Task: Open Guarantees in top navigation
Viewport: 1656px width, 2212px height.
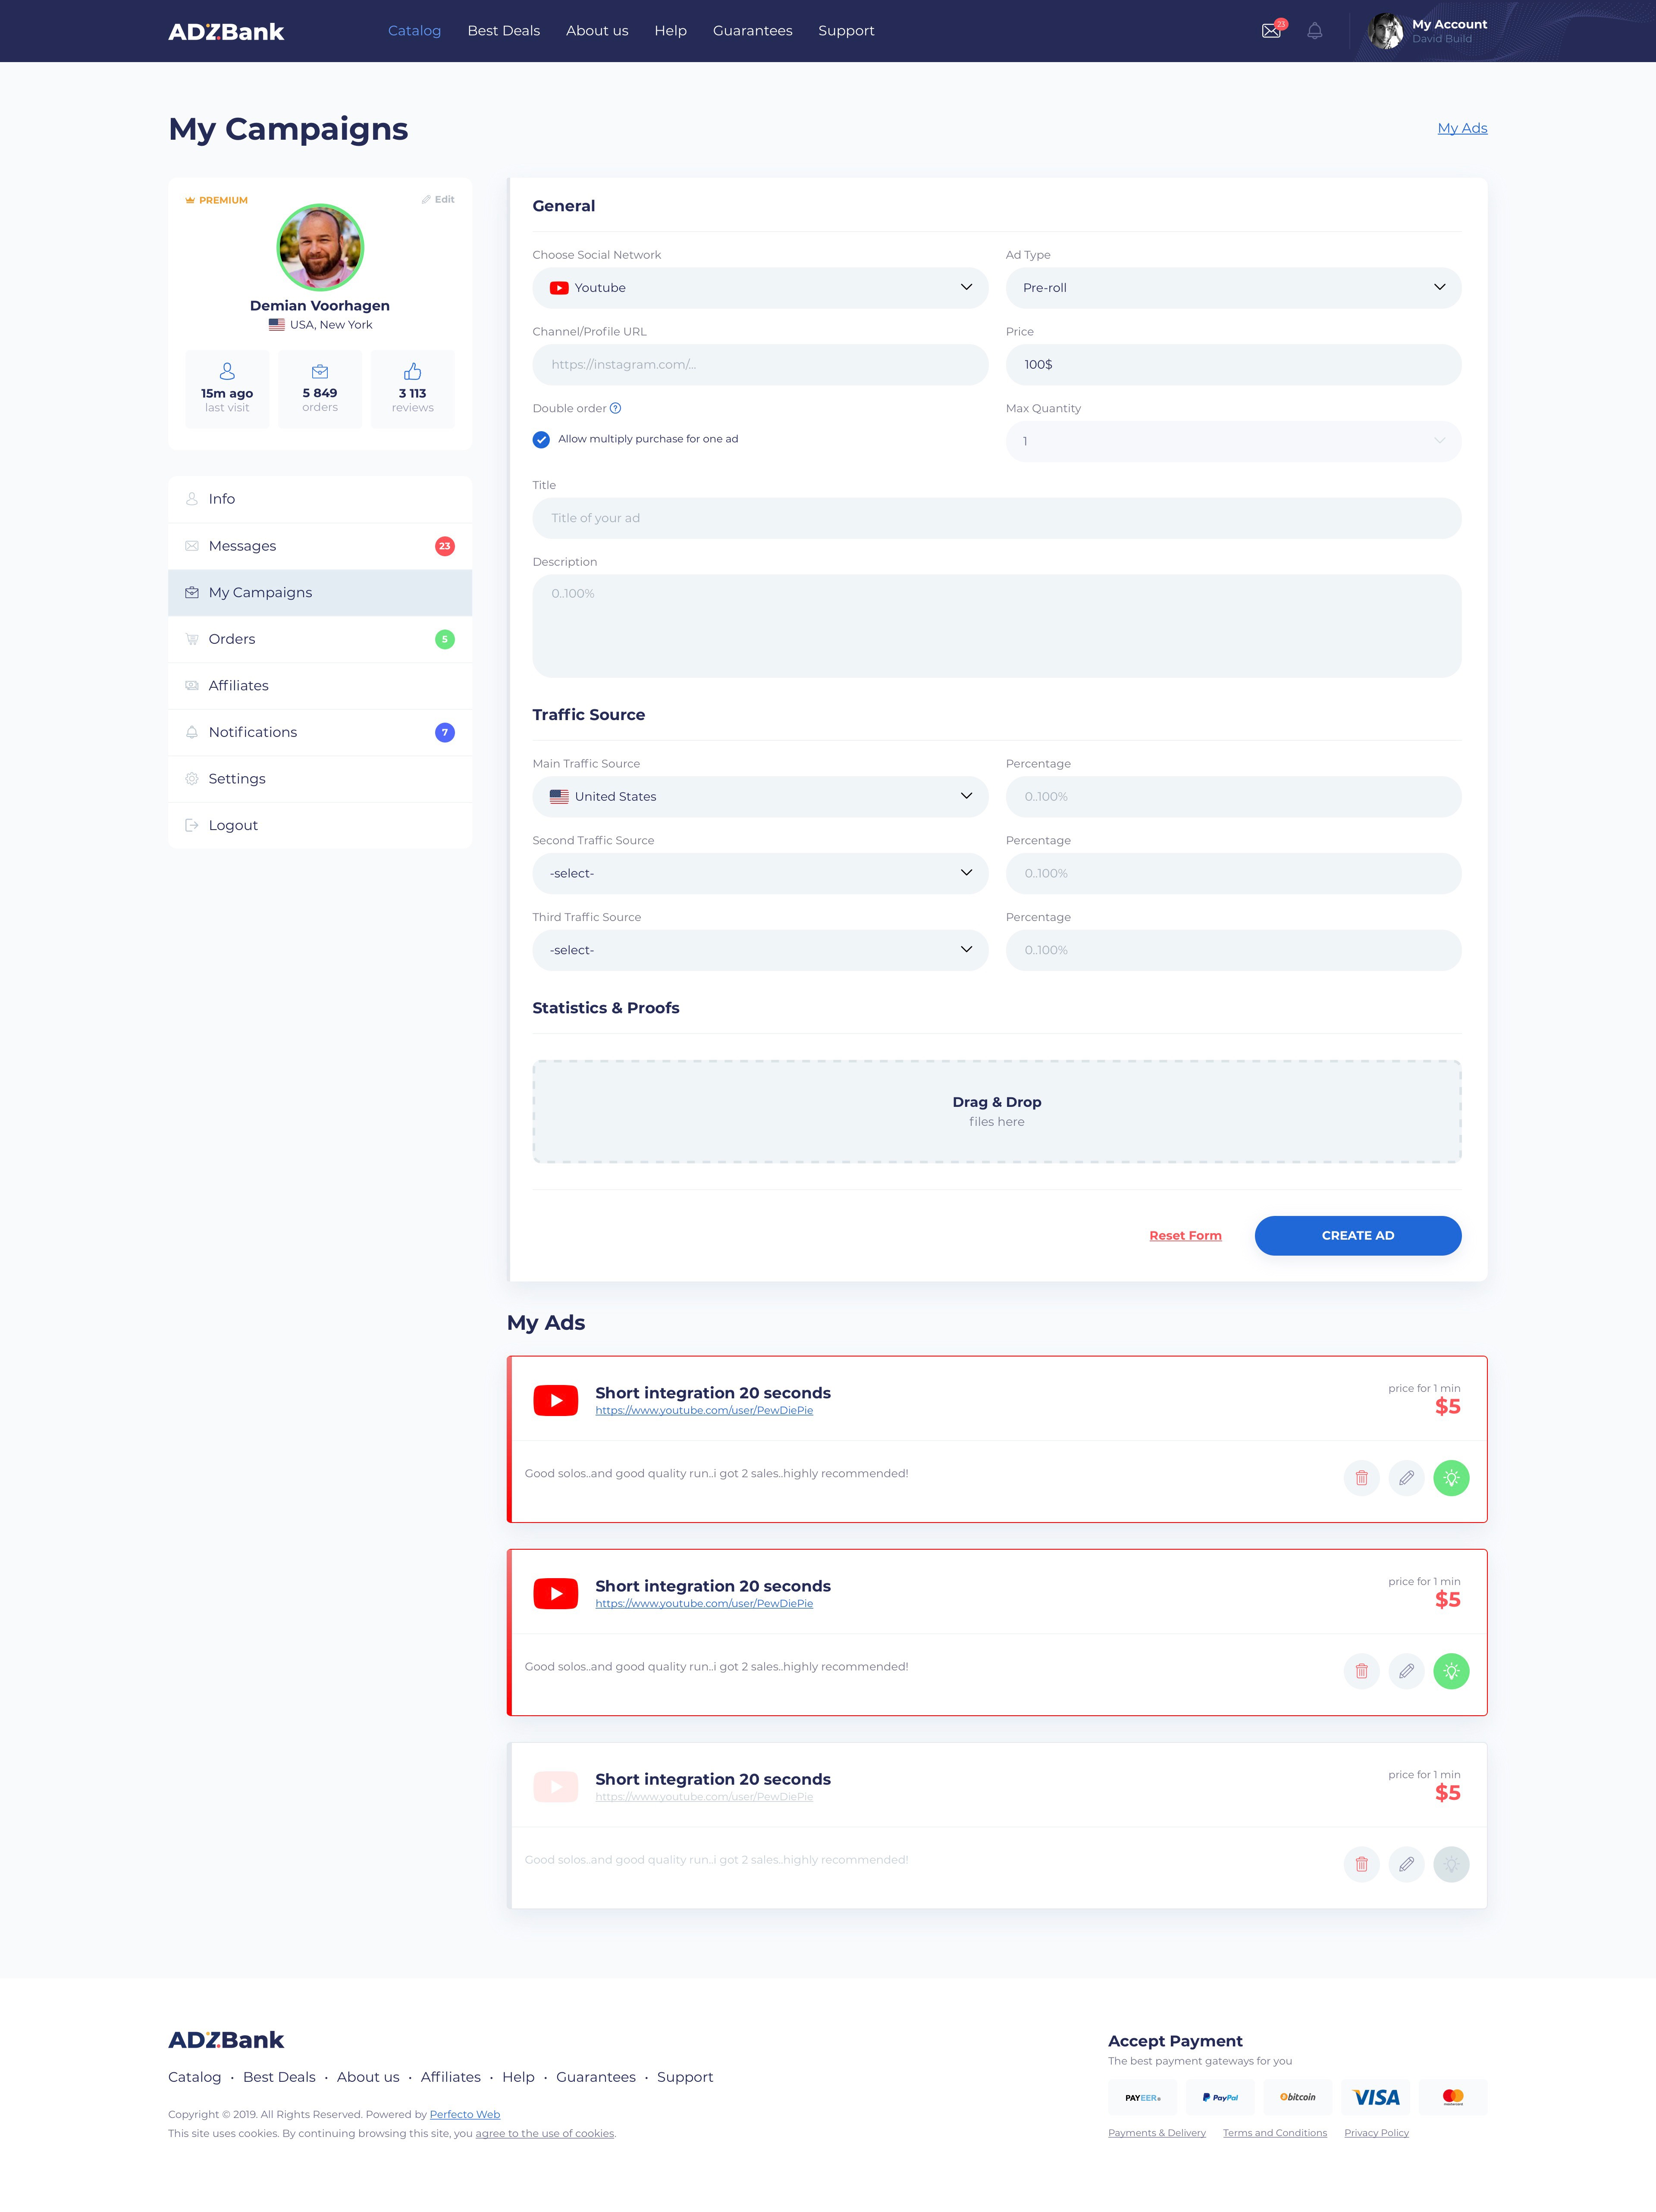Action: [752, 31]
